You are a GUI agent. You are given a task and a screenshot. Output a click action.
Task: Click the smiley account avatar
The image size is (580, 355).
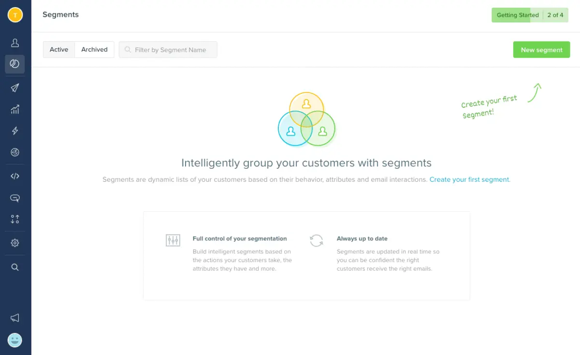point(15,340)
